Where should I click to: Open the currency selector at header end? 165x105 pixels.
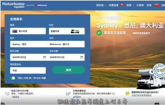tap(163, 5)
